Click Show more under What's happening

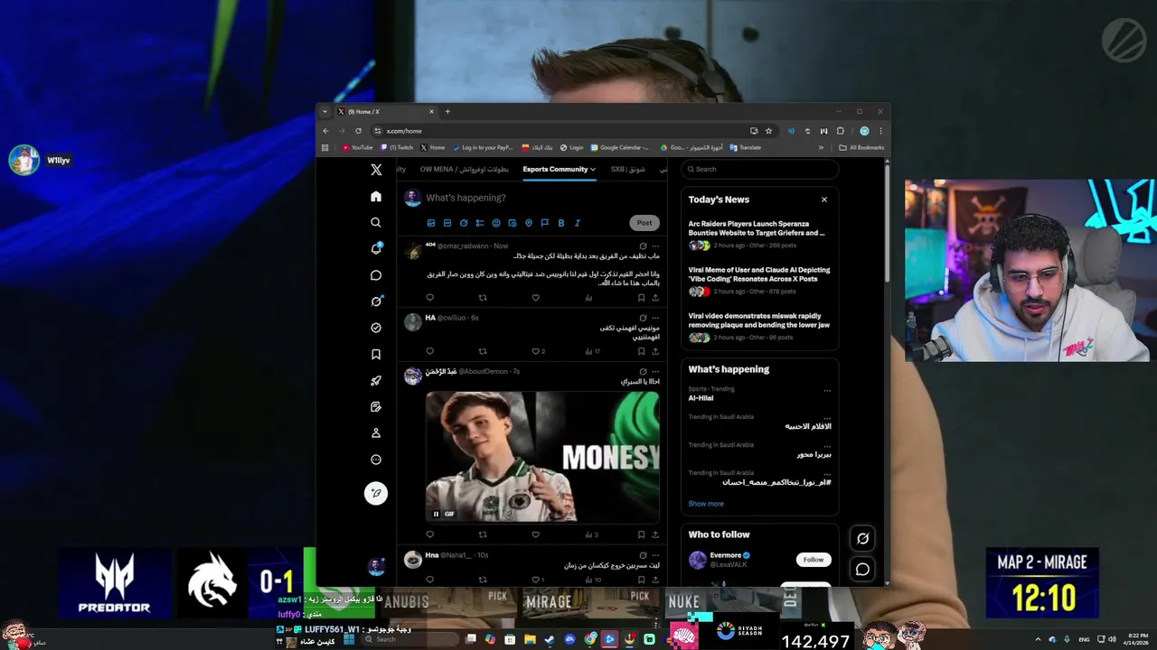(x=706, y=504)
